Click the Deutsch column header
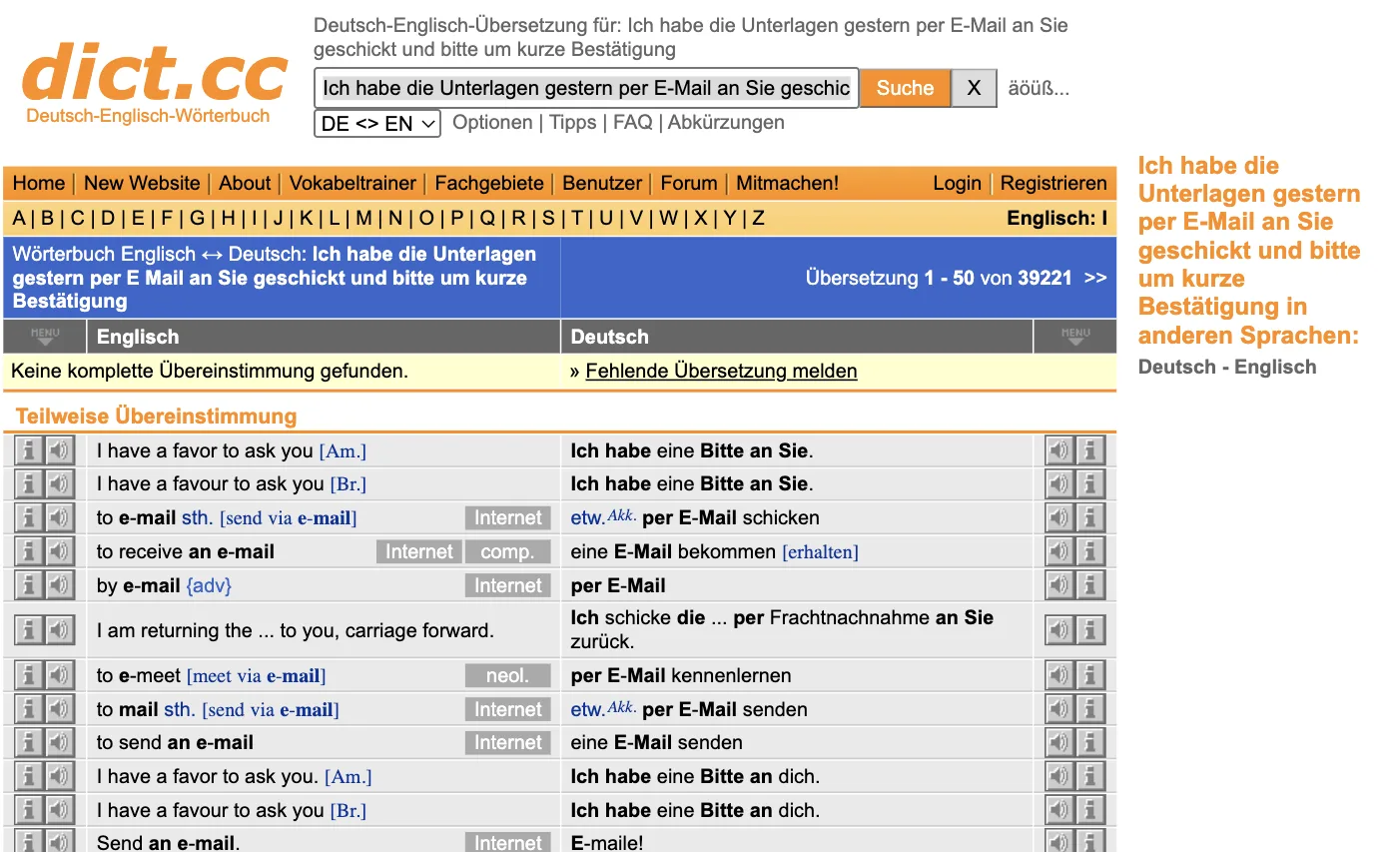The height and width of the screenshot is (852, 1398). click(x=609, y=337)
